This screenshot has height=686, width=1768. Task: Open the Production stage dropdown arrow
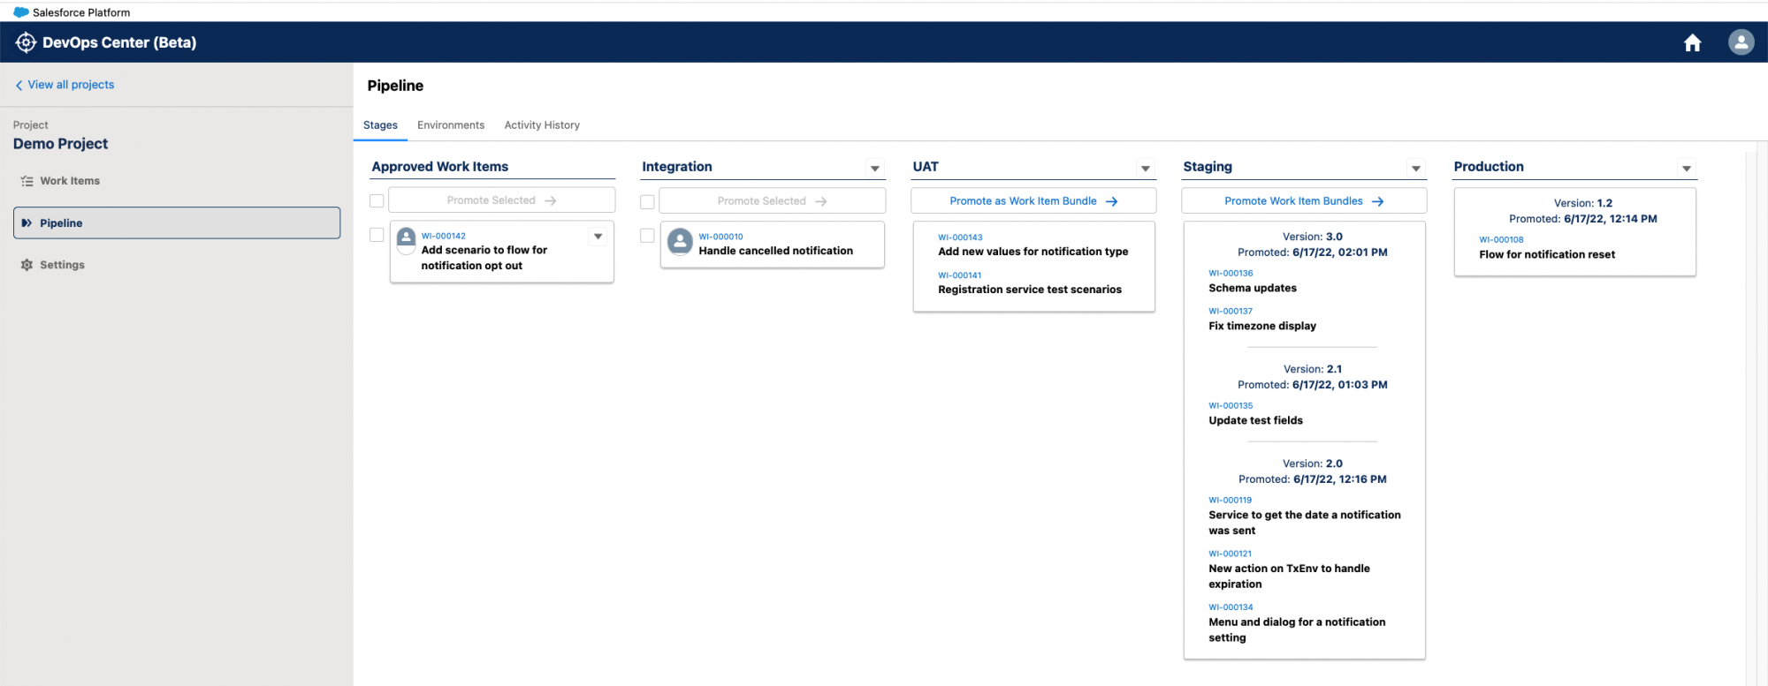(x=1686, y=168)
